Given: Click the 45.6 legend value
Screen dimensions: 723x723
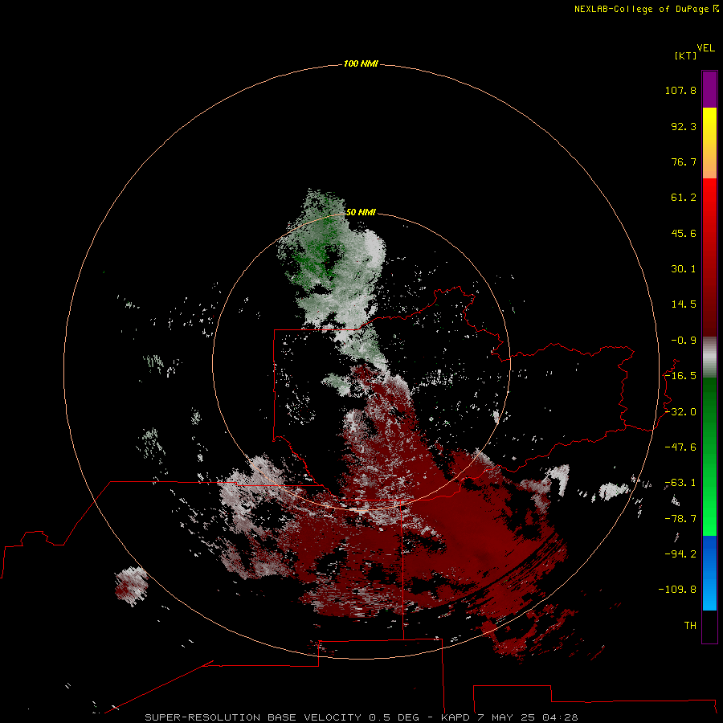Looking at the screenshot, I should pos(684,233).
